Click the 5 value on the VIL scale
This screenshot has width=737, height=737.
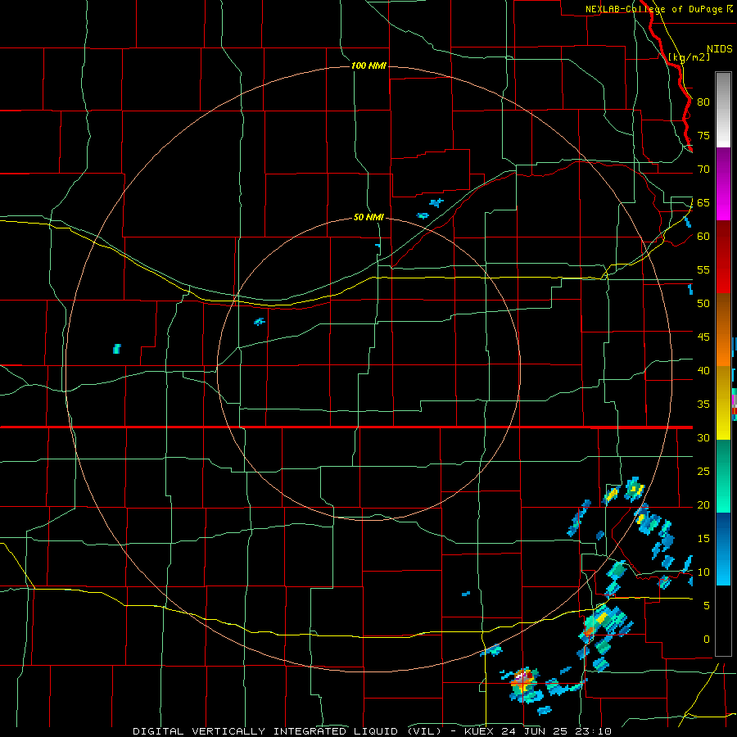point(706,606)
